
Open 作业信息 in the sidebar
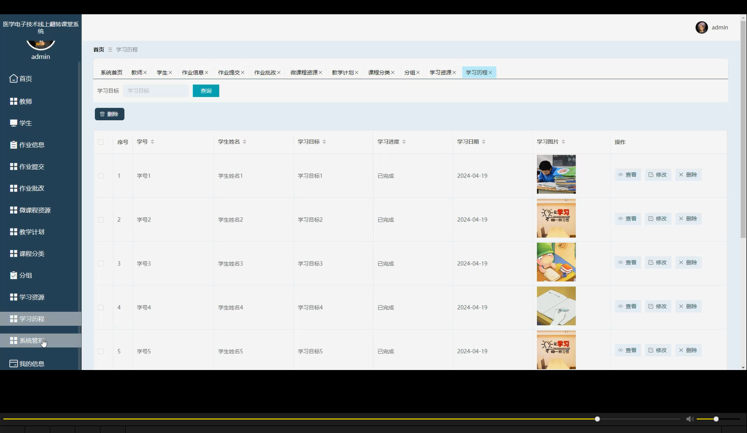40,145
